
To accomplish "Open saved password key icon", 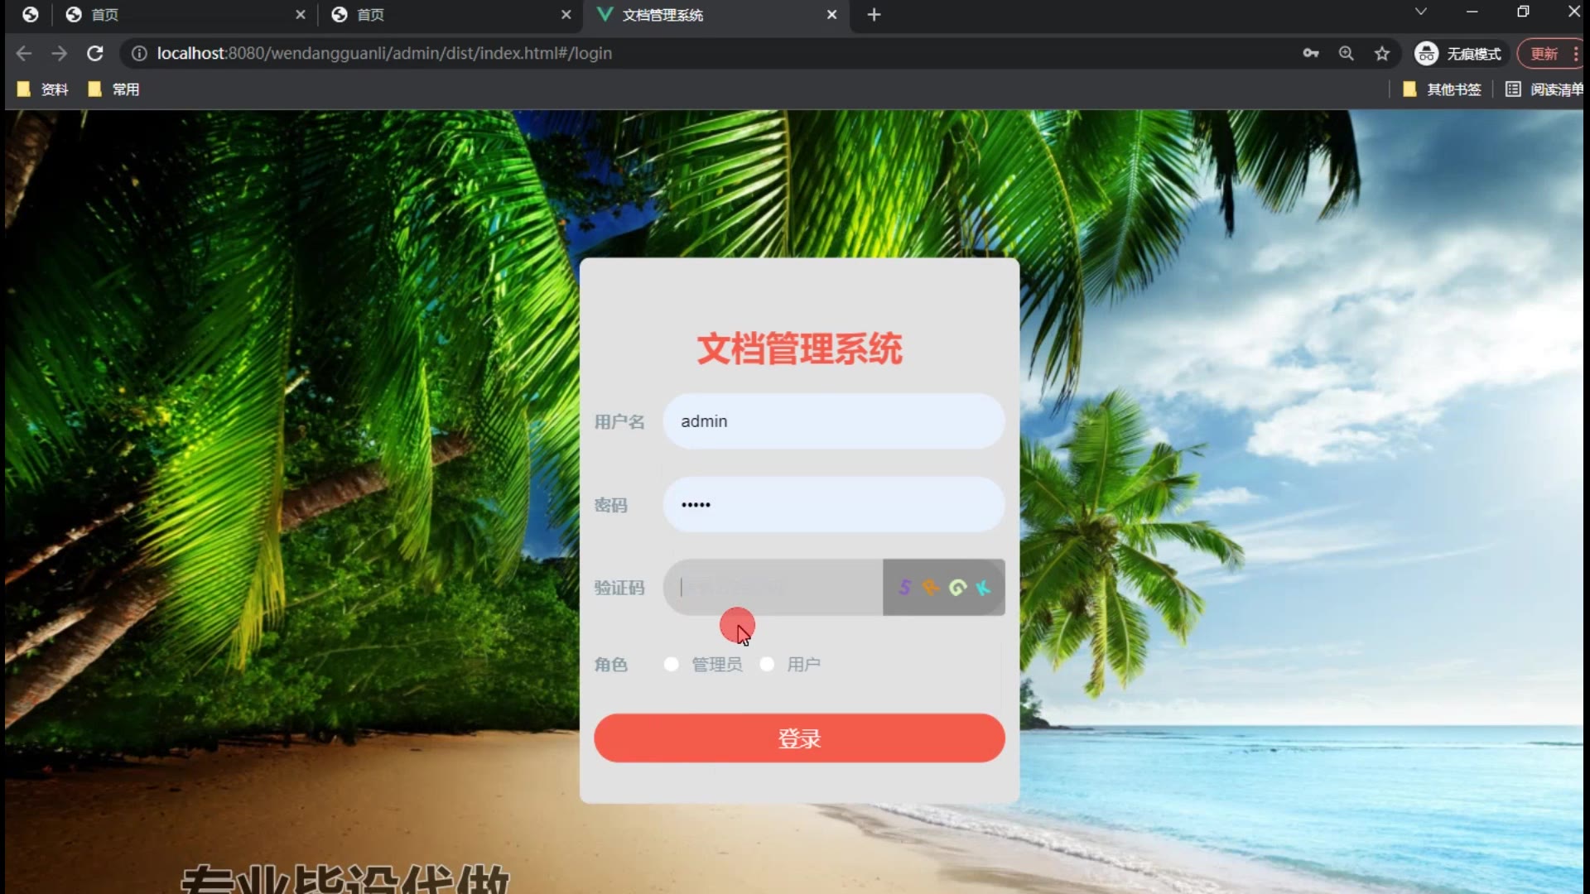I will tap(1310, 54).
